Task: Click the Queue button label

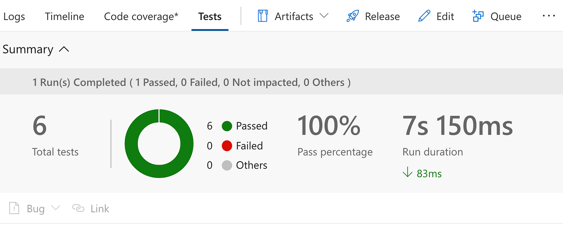Action: click(x=506, y=16)
